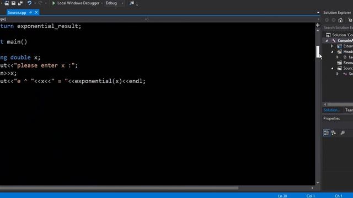Open the scope navigation dropdown arrow

tap(146, 19)
